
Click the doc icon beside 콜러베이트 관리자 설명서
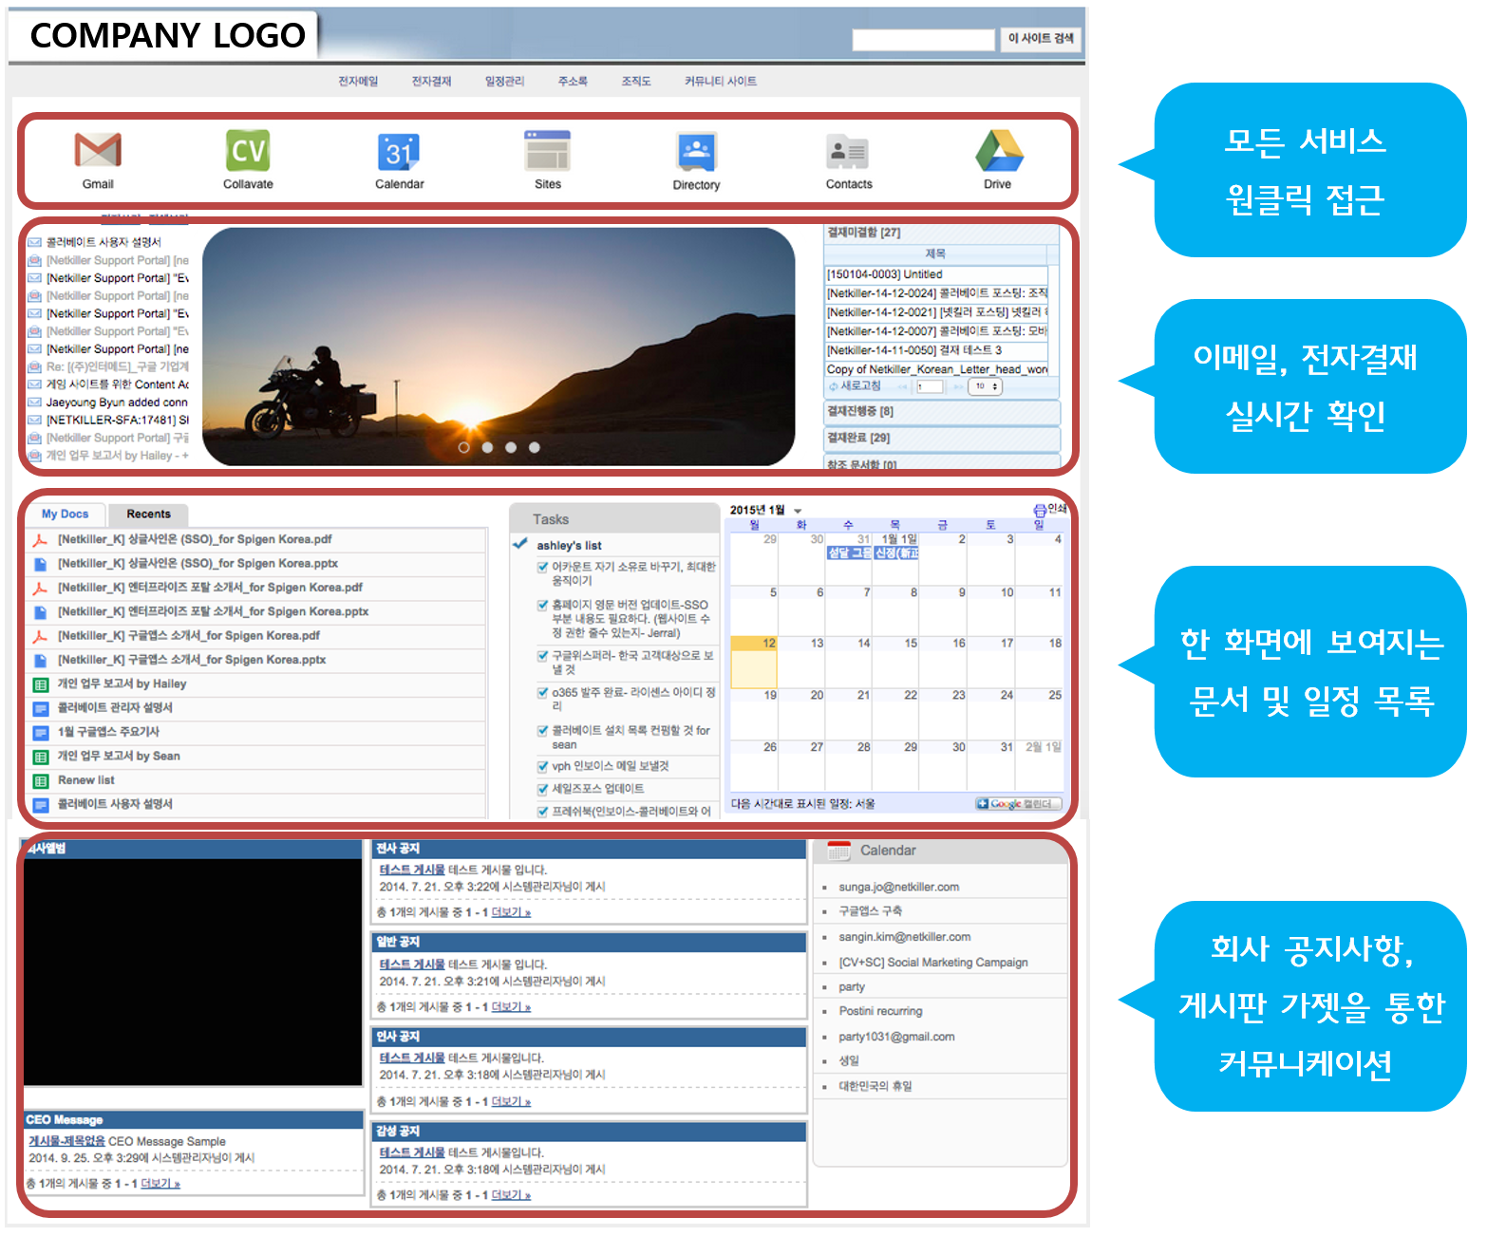tap(40, 708)
